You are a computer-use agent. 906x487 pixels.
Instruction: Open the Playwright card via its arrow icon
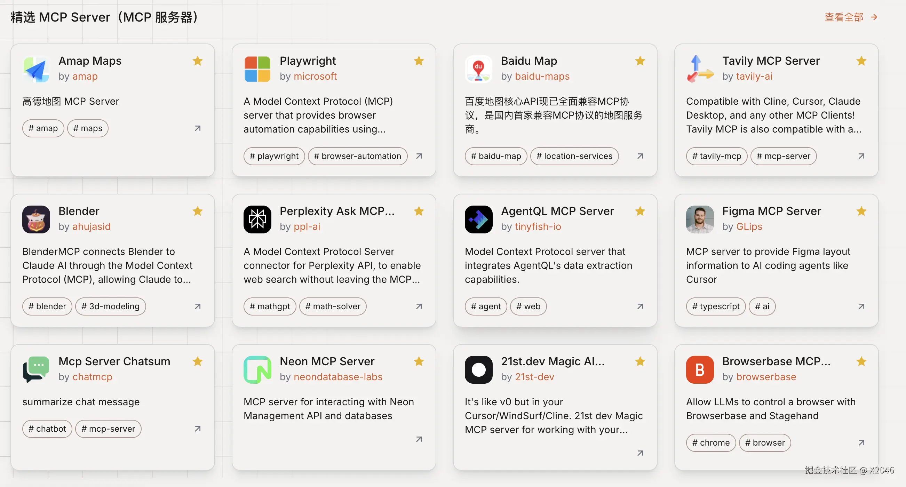(419, 156)
